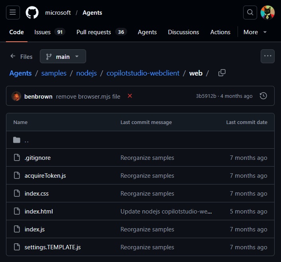
Task: Navigate to parent directory row
Action: point(26,140)
